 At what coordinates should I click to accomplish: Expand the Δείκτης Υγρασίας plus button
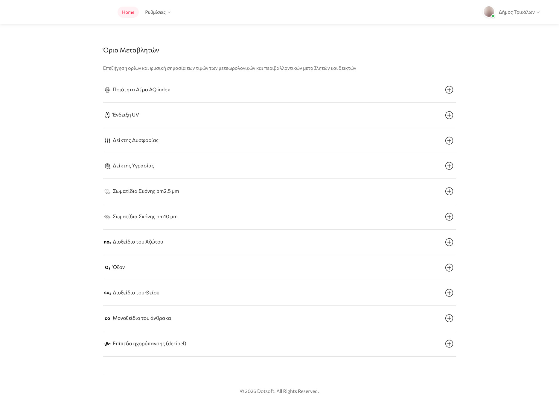(449, 166)
